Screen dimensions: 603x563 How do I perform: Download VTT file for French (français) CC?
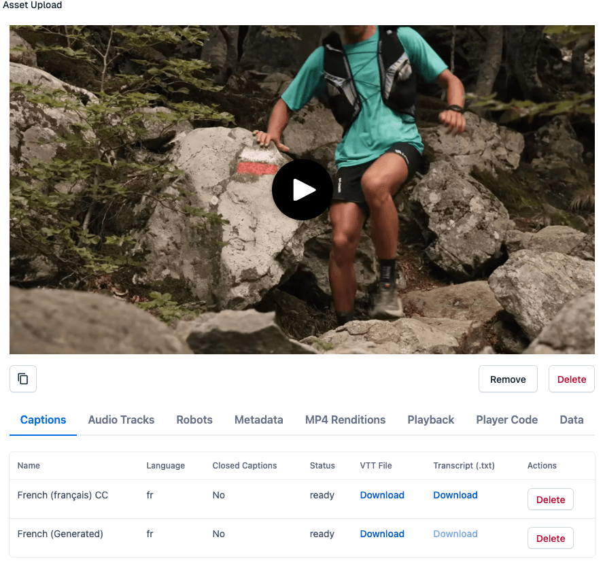pos(382,495)
